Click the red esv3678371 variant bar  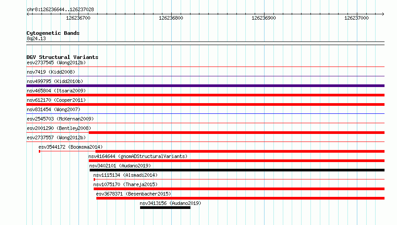click(240, 198)
